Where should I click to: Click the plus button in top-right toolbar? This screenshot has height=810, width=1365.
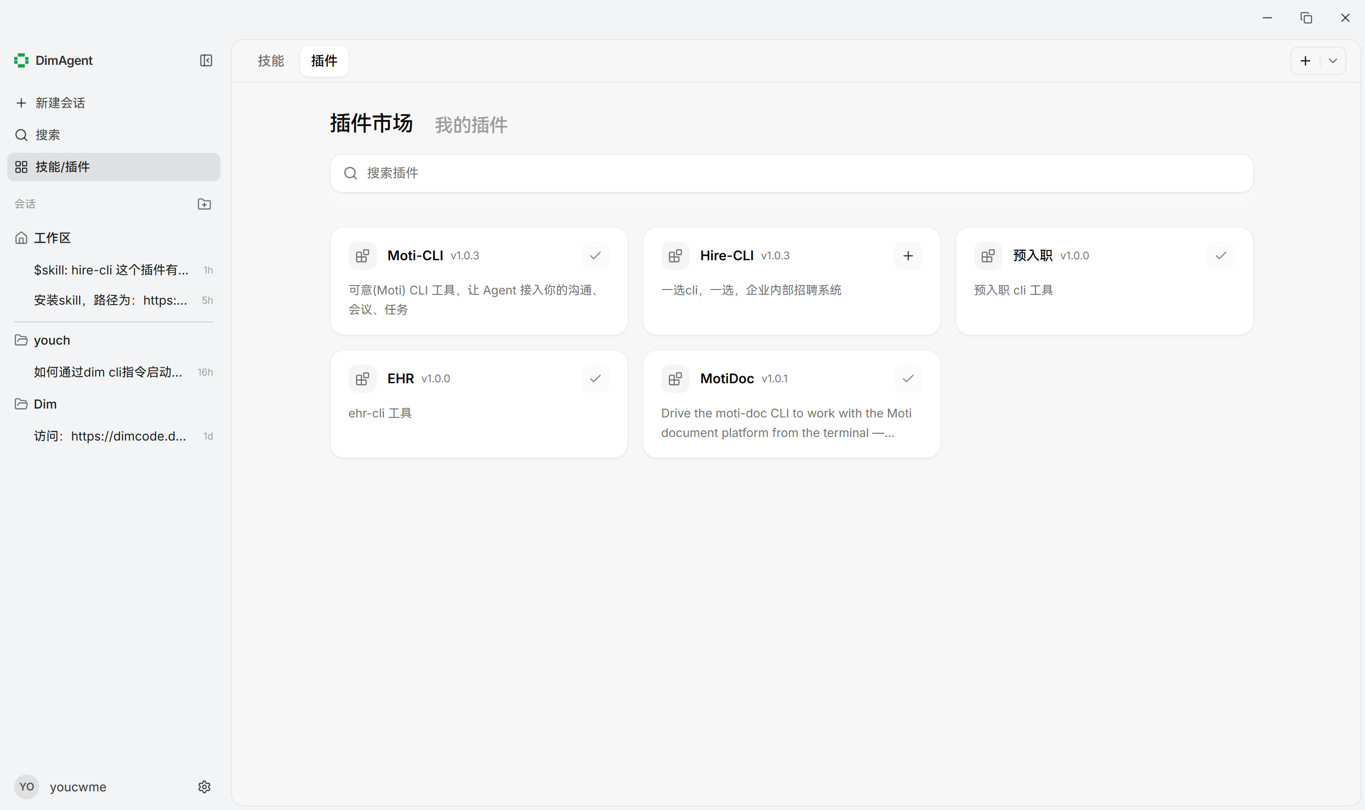[x=1305, y=60]
